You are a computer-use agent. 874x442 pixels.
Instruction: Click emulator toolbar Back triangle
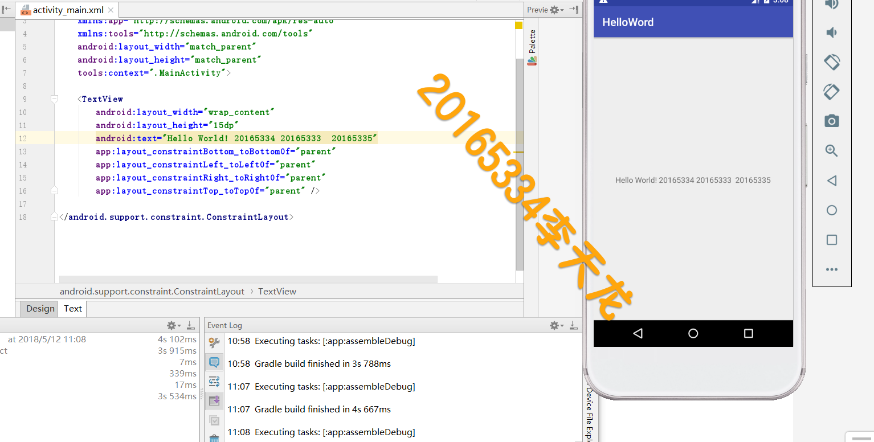point(832,181)
